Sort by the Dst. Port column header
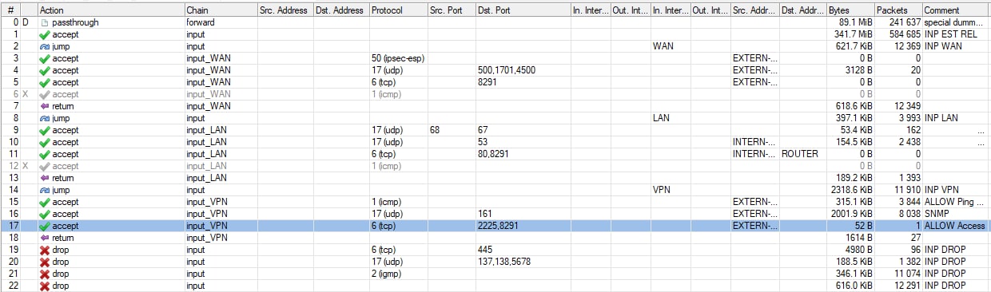Viewport: 991px width, 292px height. coord(523,10)
